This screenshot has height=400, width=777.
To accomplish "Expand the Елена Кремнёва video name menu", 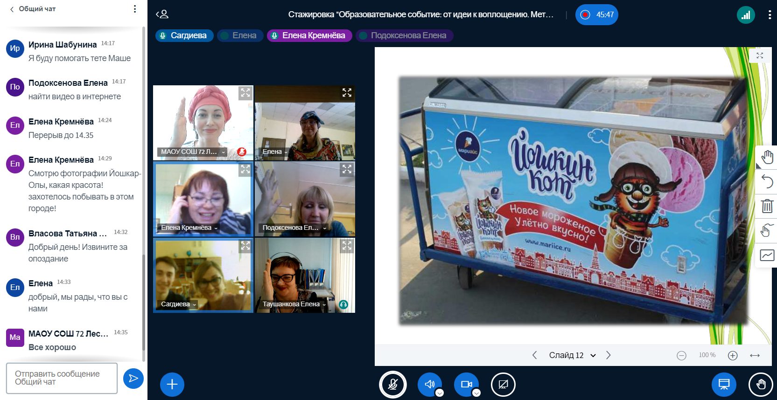I will click(x=216, y=228).
